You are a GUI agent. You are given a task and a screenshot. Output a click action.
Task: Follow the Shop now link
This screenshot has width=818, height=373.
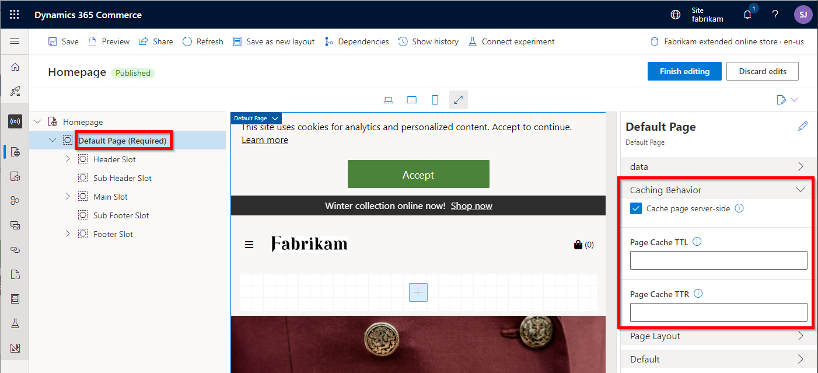point(471,205)
